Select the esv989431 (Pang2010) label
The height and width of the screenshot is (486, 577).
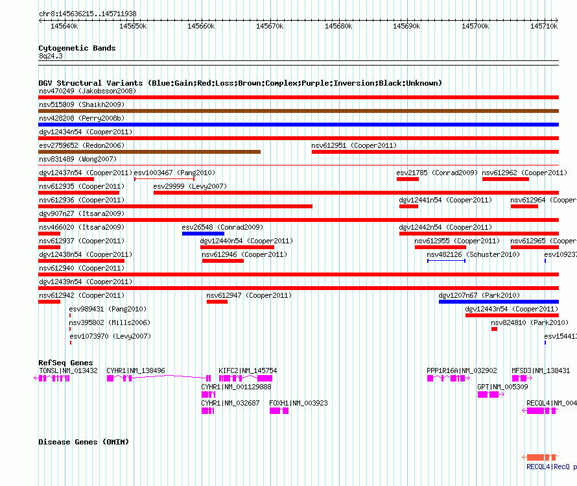pyautogui.click(x=108, y=309)
